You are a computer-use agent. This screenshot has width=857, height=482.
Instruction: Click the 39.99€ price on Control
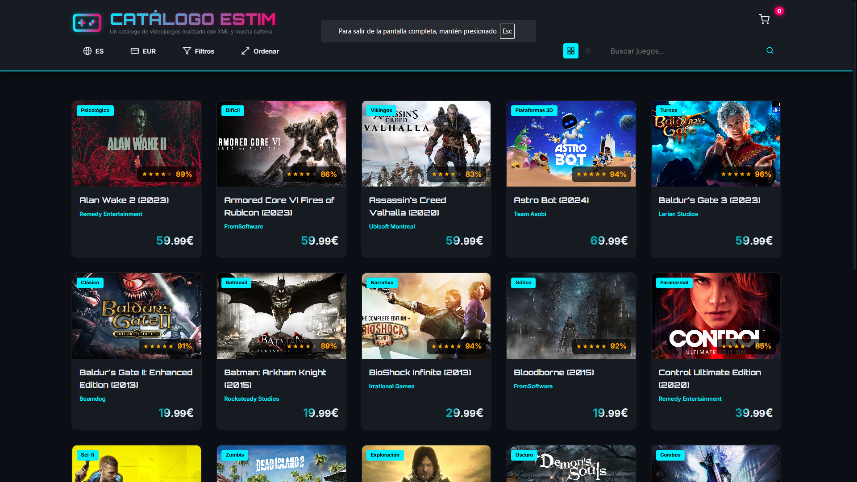coord(754,413)
